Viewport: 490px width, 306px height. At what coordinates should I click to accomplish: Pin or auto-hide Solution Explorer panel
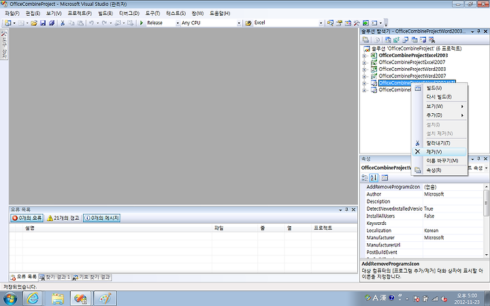[x=478, y=31]
